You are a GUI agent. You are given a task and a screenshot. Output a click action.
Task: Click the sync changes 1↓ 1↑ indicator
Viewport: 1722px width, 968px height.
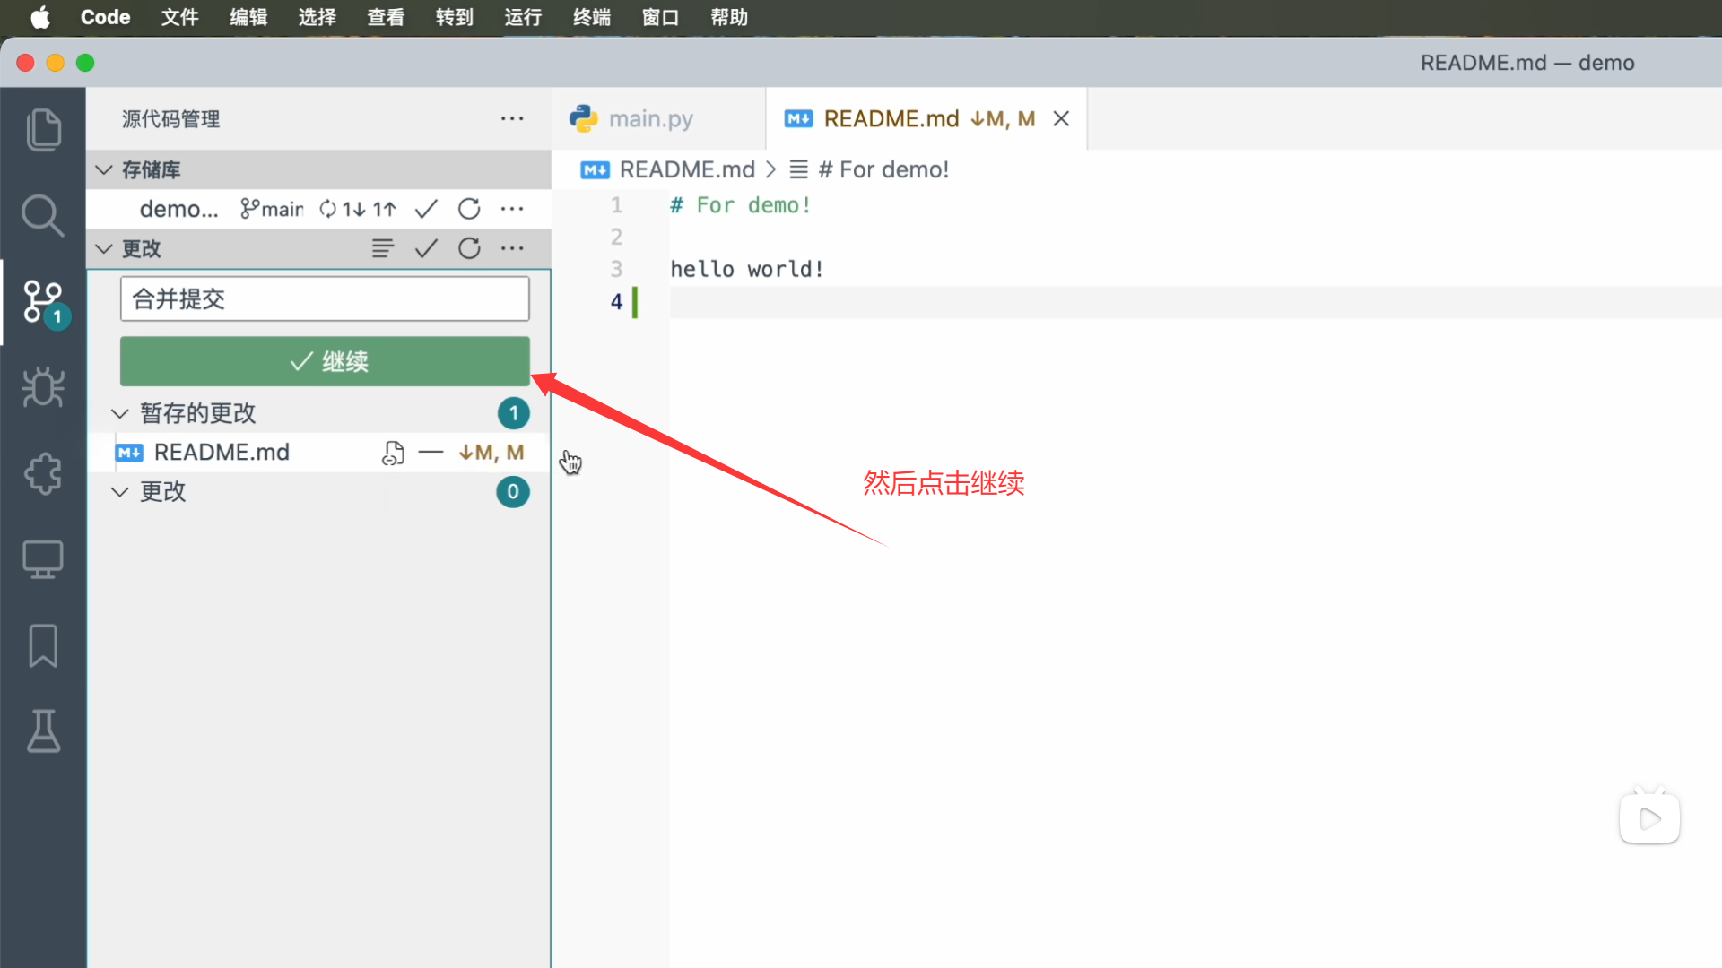[x=359, y=209]
